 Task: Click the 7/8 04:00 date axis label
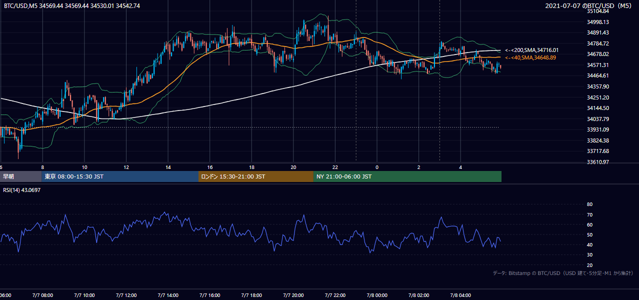click(461, 295)
